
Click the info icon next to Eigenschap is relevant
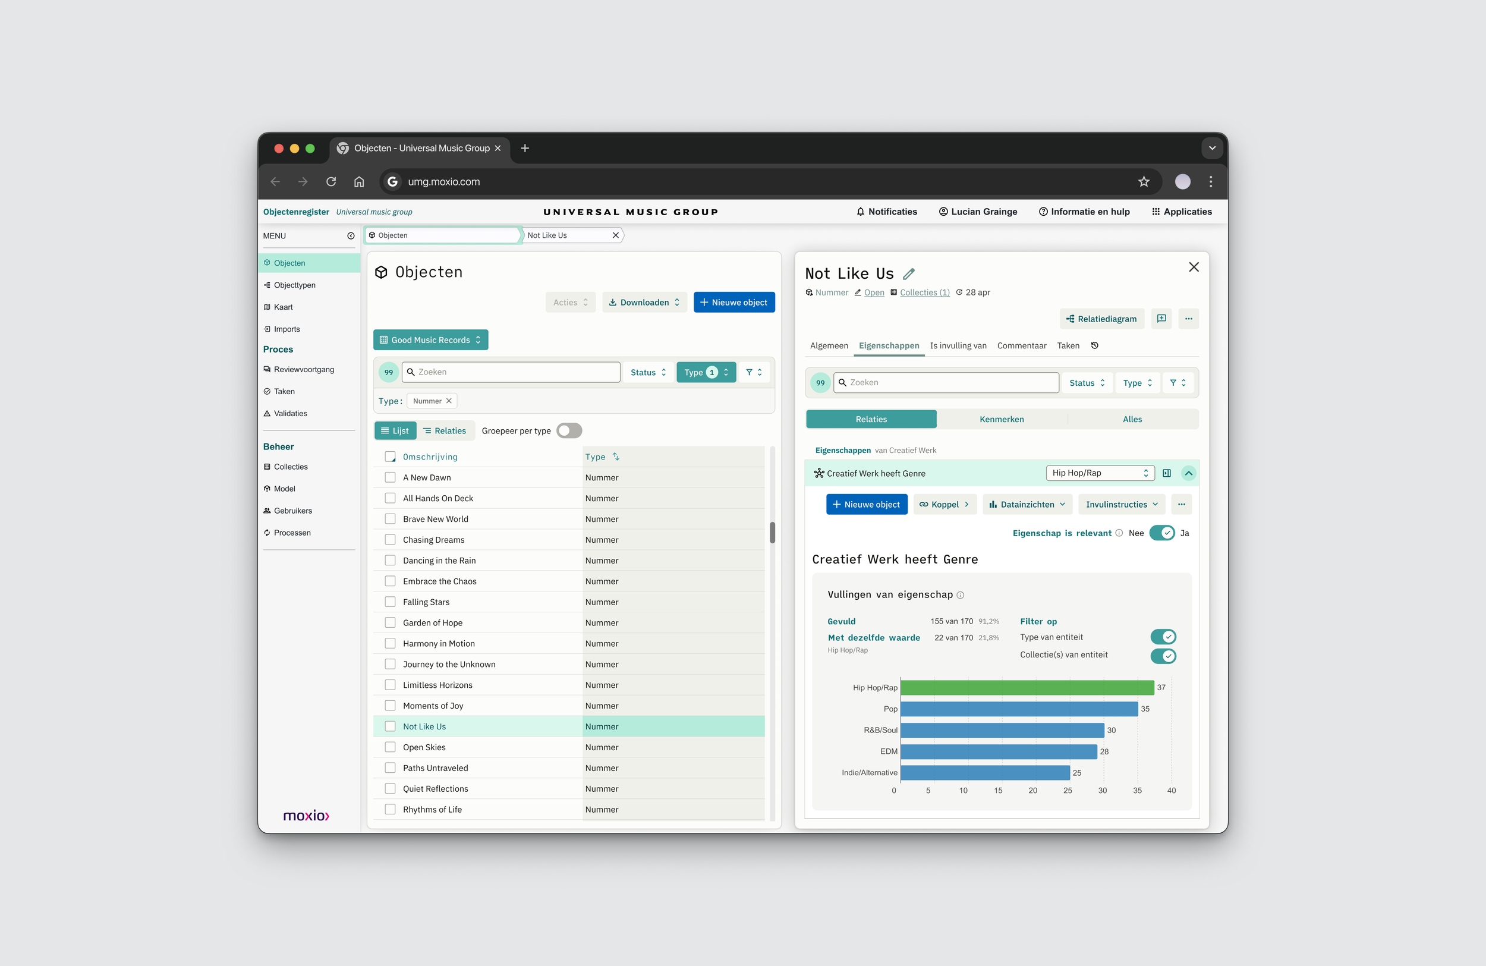pyautogui.click(x=1119, y=533)
